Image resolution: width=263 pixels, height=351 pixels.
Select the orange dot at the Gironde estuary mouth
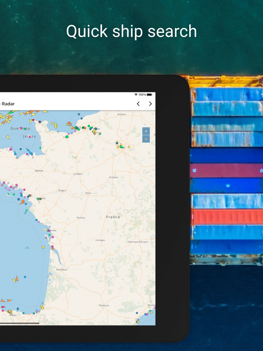(53, 248)
